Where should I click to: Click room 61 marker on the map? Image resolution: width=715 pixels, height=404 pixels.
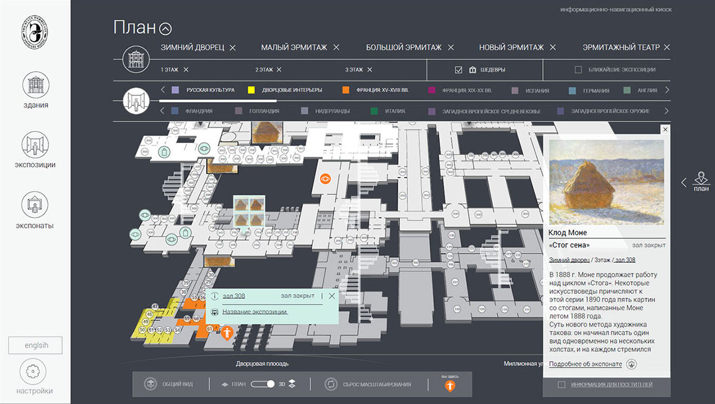[x=209, y=329]
